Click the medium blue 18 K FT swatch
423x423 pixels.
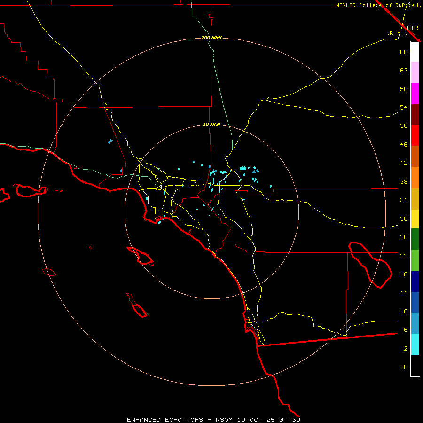[x=415, y=302]
